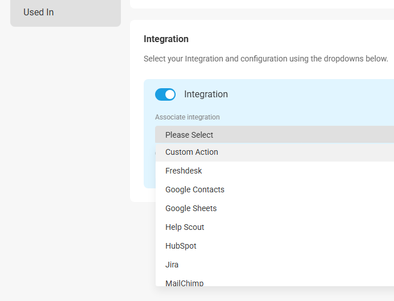Click the Please Select dropdown field

[x=274, y=135]
